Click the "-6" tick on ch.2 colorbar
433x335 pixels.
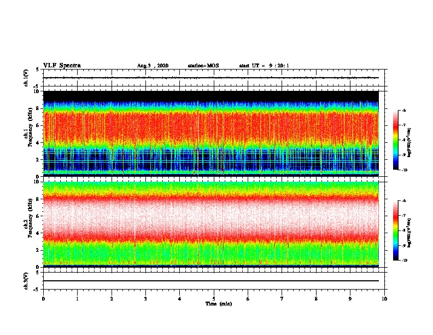pyautogui.click(x=403, y=201)
